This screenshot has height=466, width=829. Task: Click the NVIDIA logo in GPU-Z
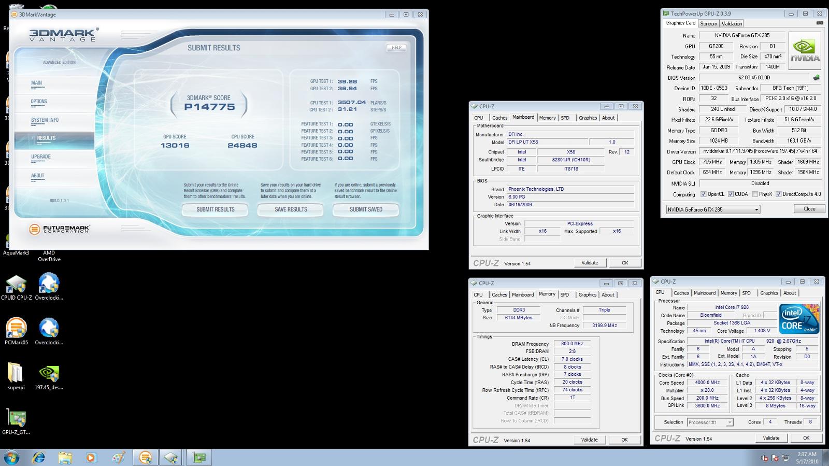coord(805,51)
